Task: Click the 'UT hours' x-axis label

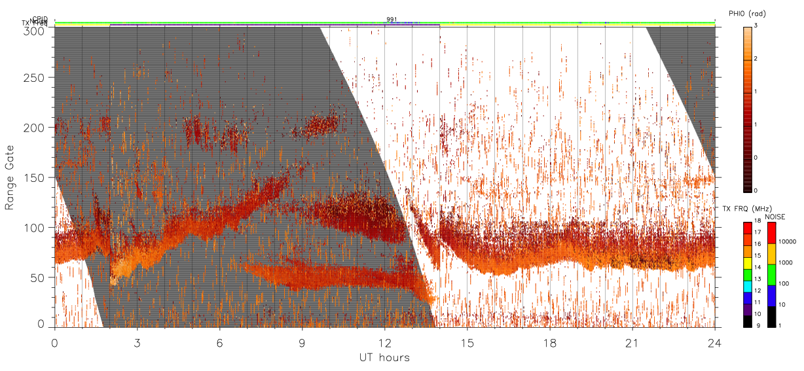Action: tap(384, 357)
